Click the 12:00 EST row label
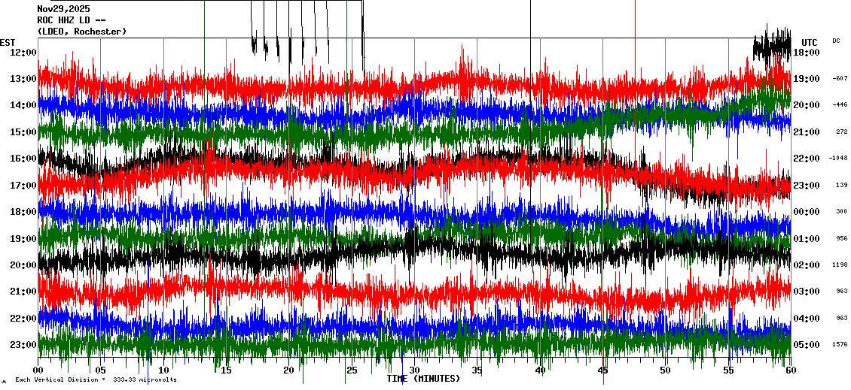 (23, 53)
